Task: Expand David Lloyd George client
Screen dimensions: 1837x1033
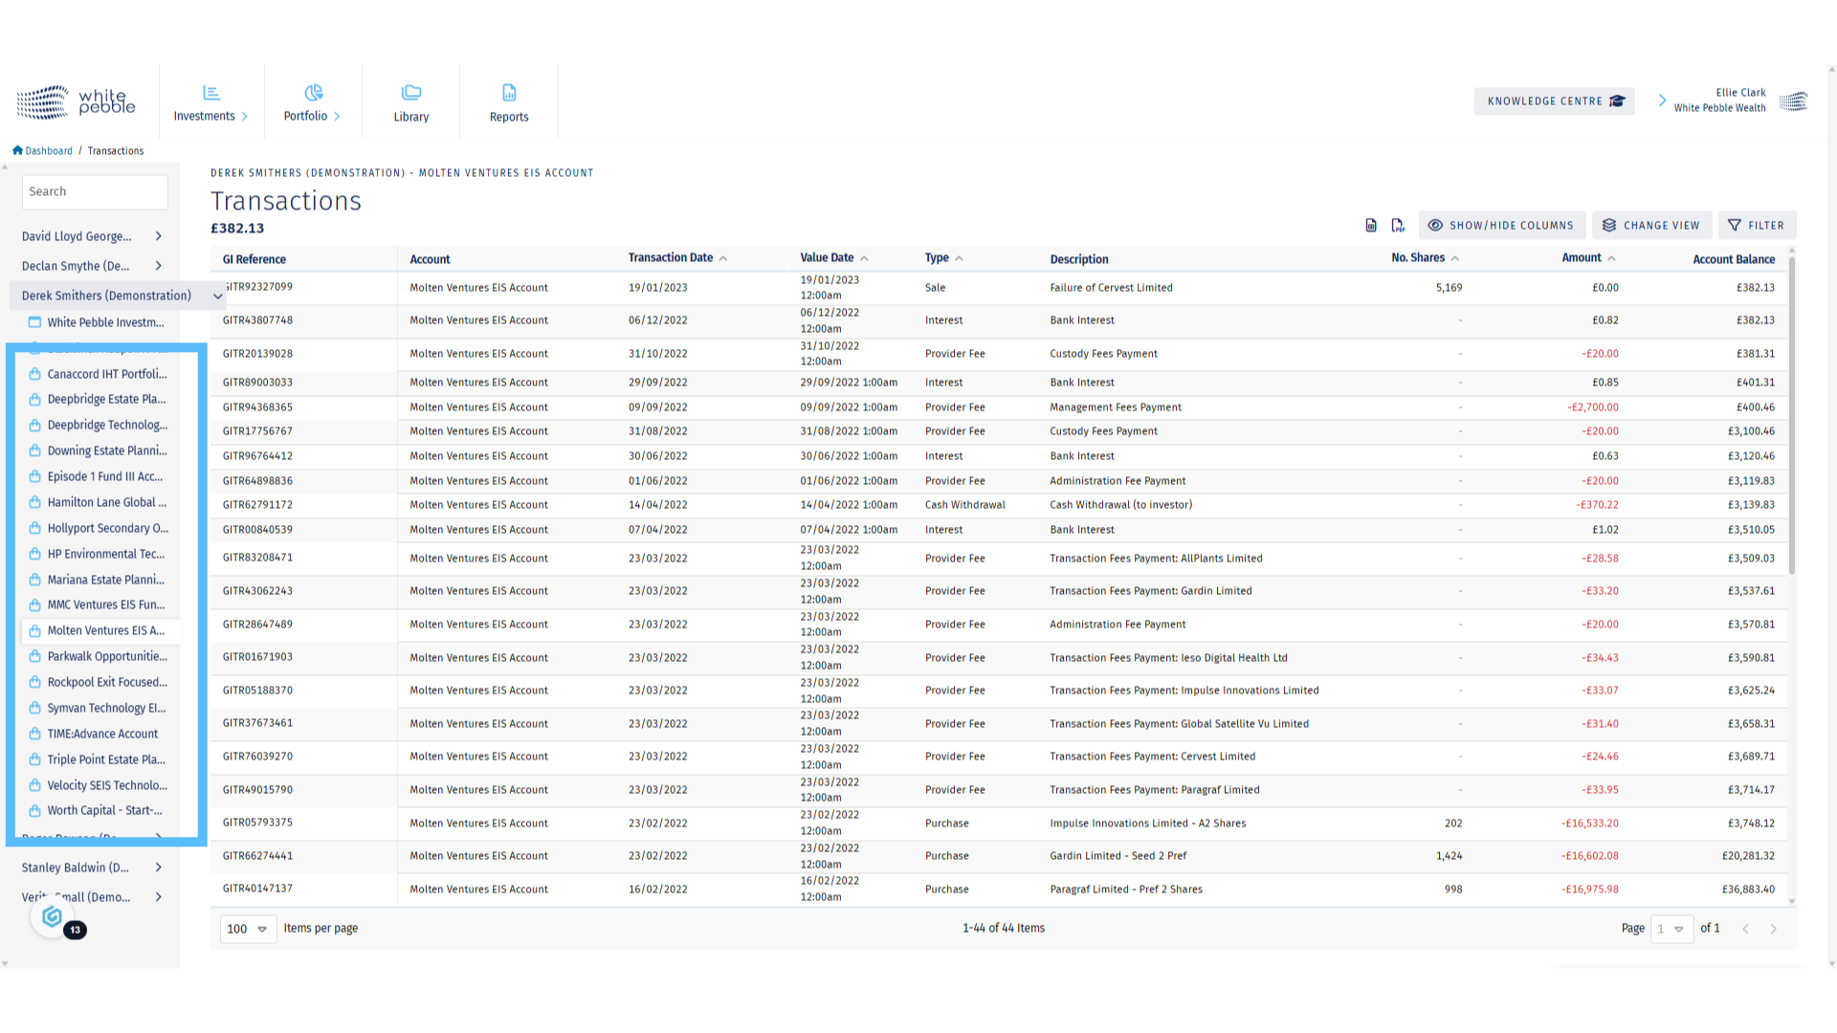Action: (x=159, y=236)
